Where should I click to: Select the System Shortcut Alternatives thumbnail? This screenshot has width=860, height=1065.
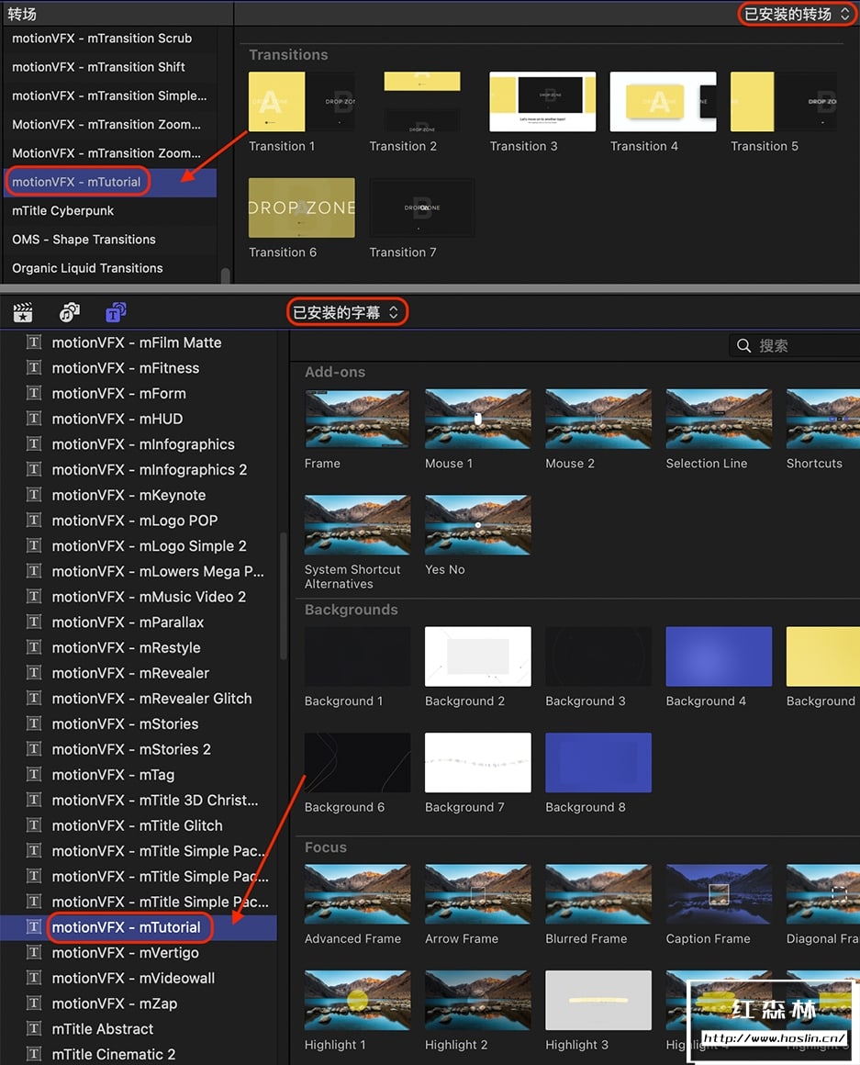point(357,525)
